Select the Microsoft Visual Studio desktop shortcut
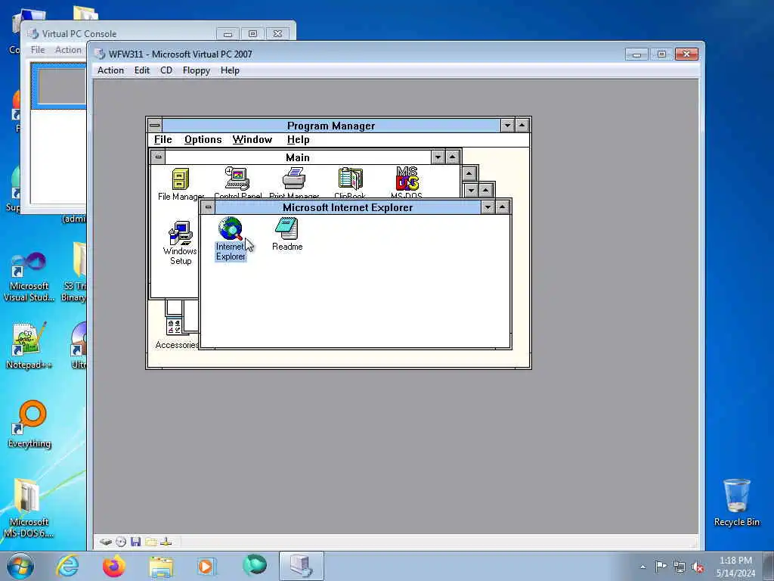Screen dimensions: 774x581 [29, 277]
